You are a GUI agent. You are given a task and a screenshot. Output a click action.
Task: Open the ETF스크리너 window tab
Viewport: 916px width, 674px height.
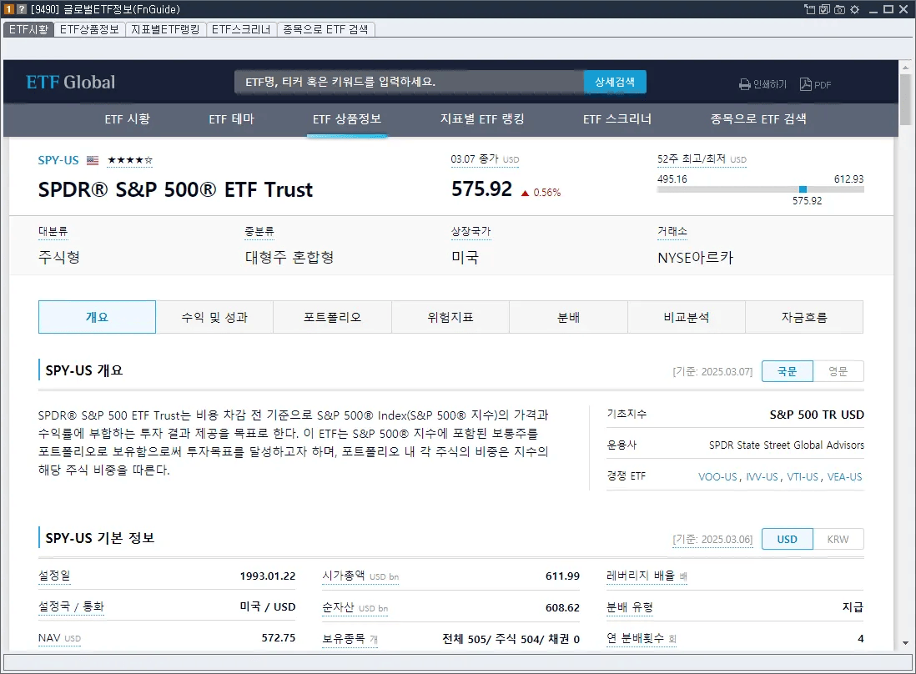241,29
